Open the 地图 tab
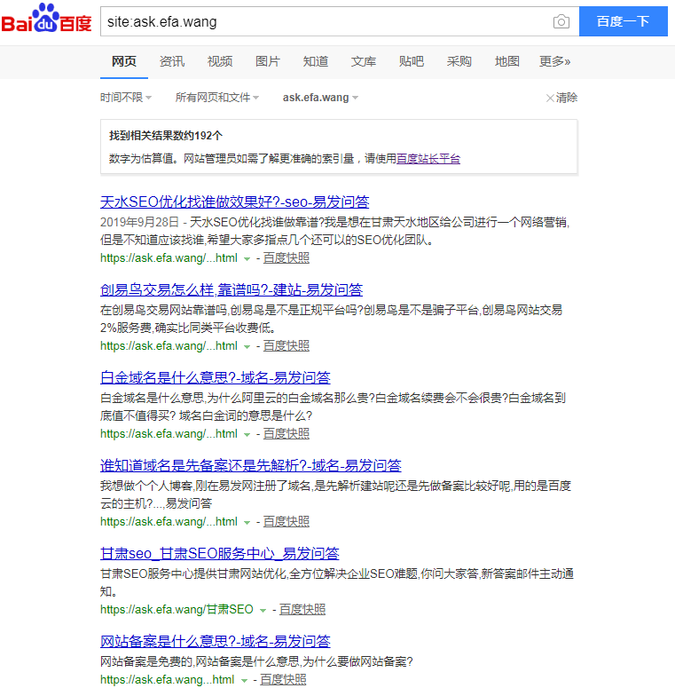The image size is (675, 688). 507,61
